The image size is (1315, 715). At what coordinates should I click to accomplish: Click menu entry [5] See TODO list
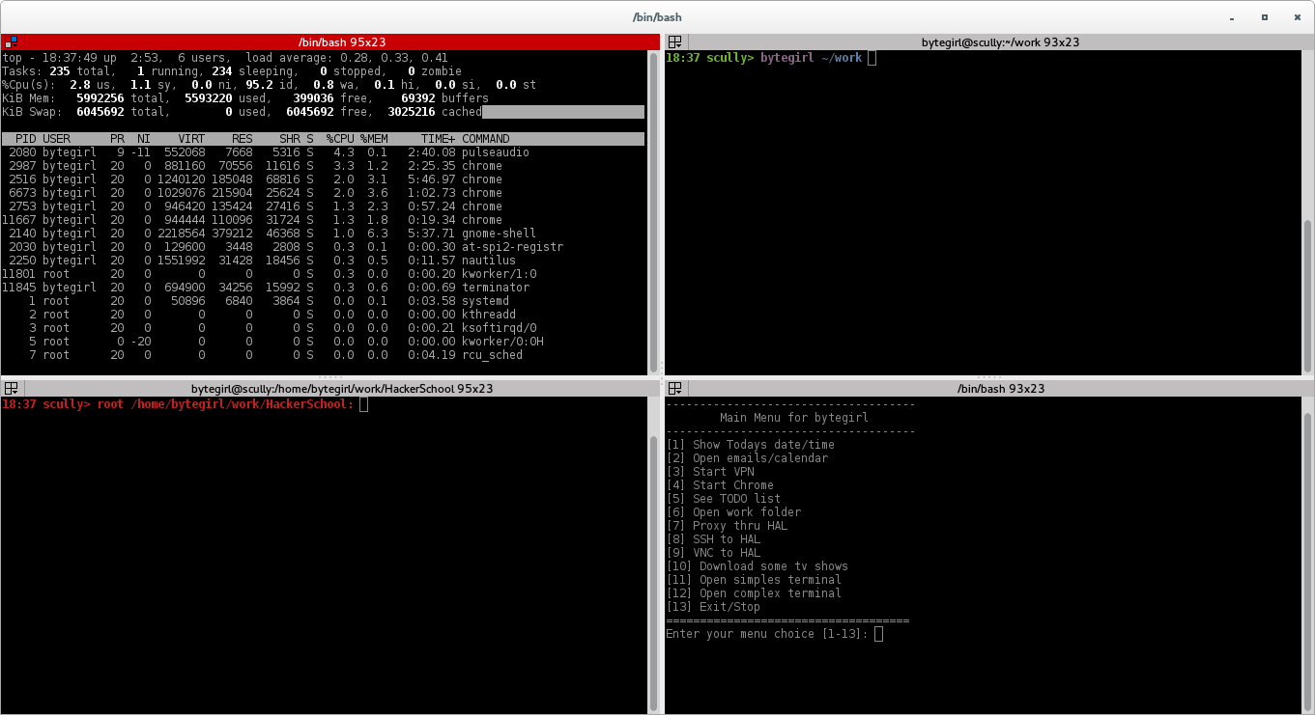(x=724, y=499)
